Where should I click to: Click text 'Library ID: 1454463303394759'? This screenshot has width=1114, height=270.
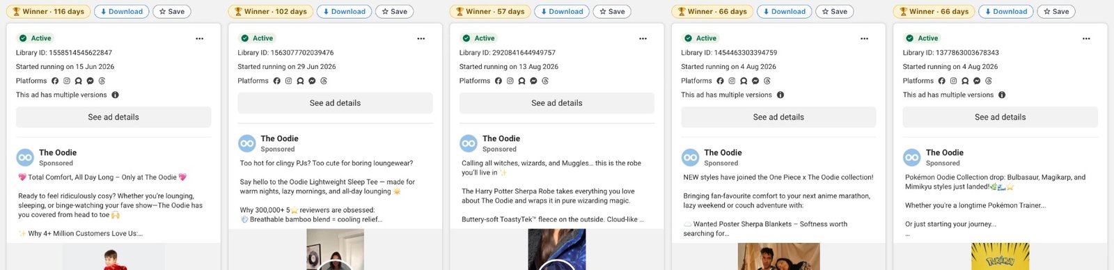(729, 53)
